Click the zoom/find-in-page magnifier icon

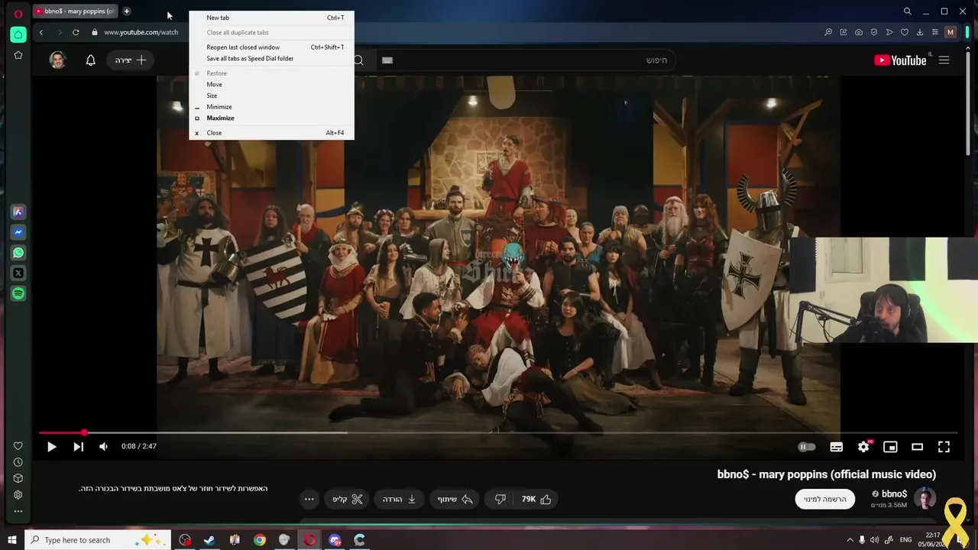click(828, 32)
